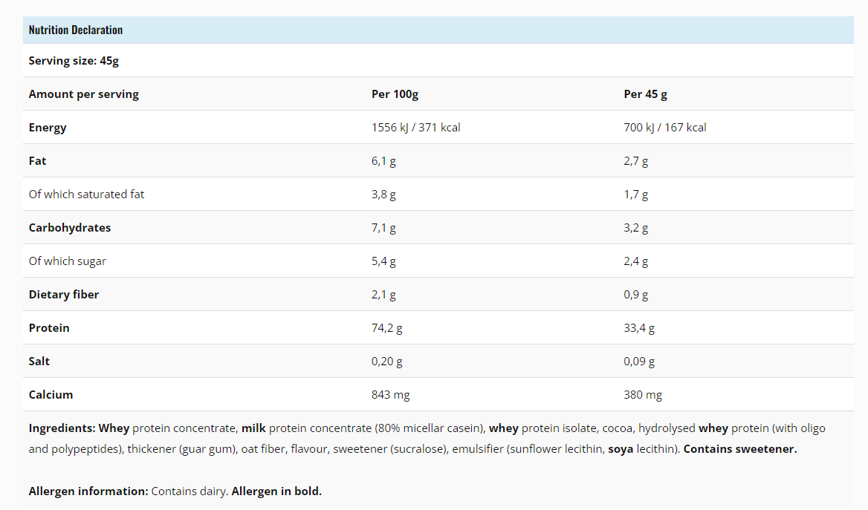Click the 74,2 g protein value

click(386, 328)
